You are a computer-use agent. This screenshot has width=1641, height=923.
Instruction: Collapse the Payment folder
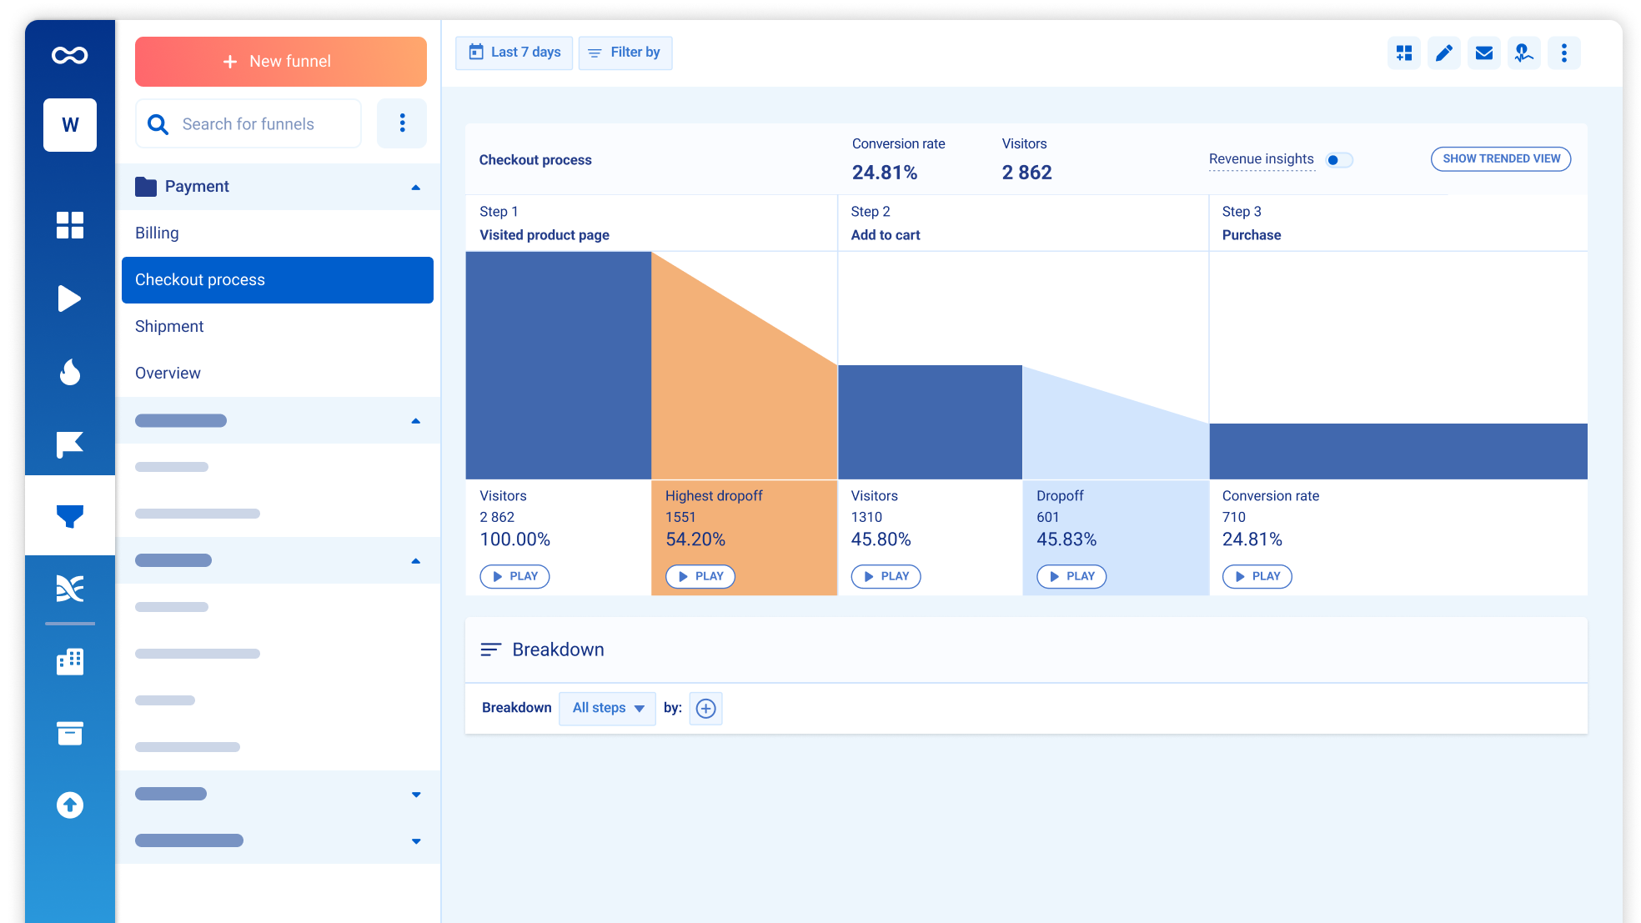pyautogui.click(x=415, y=187)
